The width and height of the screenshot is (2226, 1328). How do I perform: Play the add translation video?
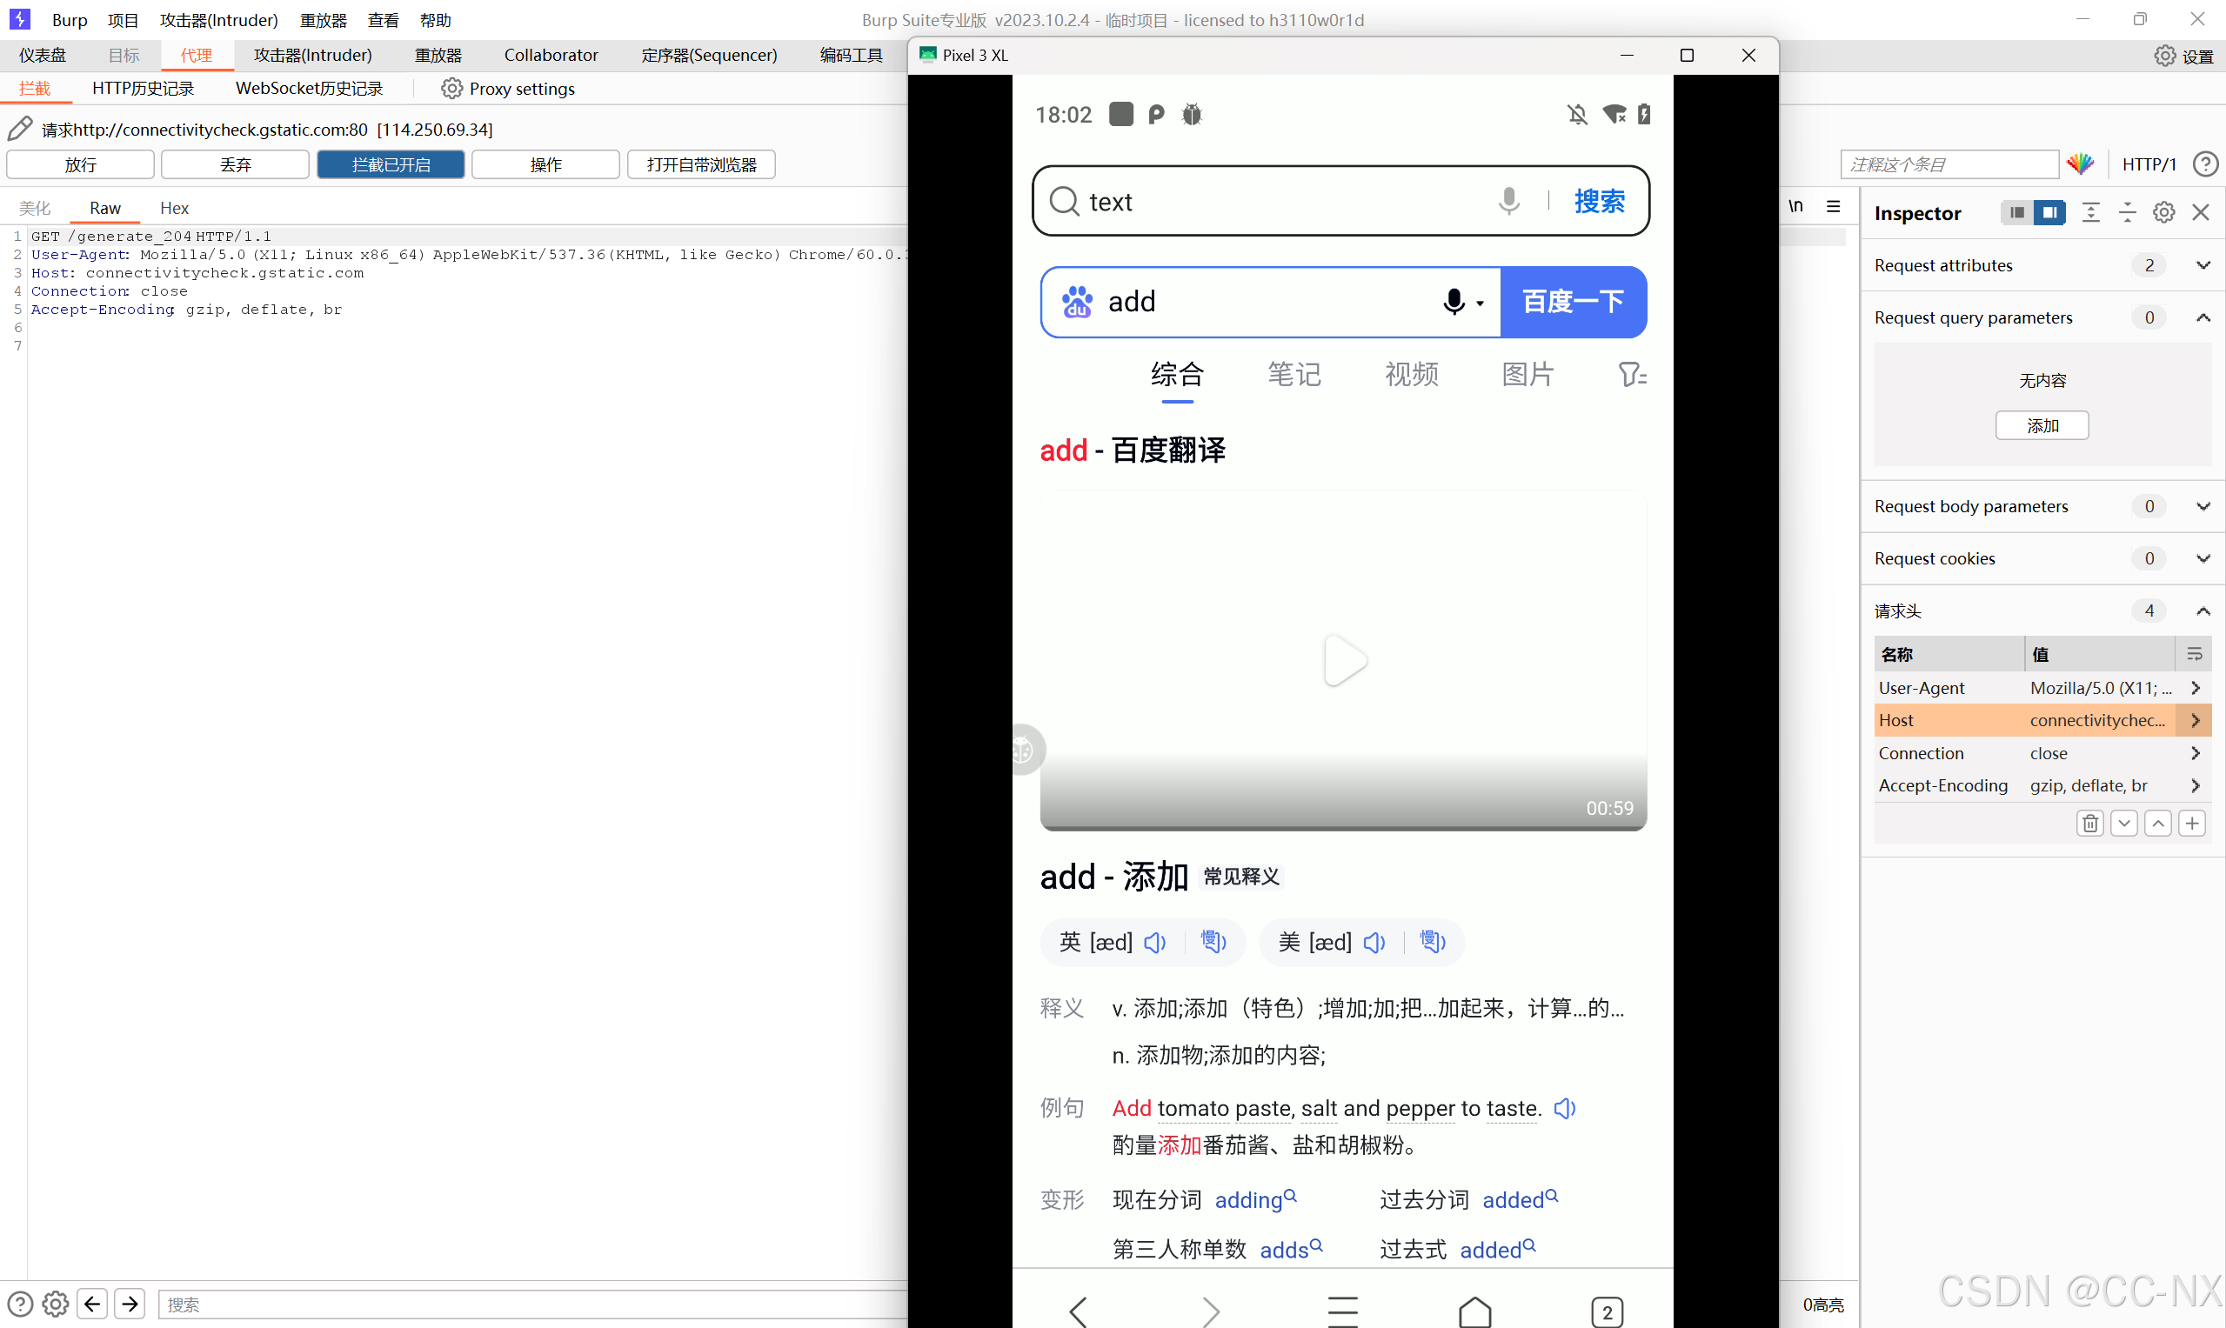tap(1343, 660)
